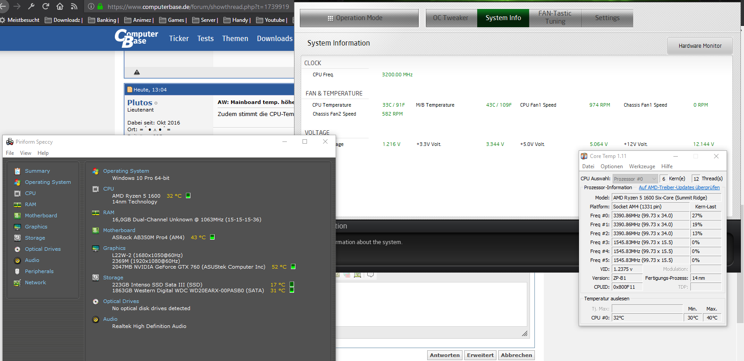The image size is (744, 361).
Task: Click the AMD-Treiber-Updates überprüfen link
Action: (x=679, y=187)
